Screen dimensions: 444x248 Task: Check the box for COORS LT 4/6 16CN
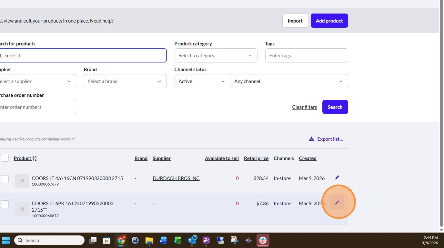(x=5, y=179)
